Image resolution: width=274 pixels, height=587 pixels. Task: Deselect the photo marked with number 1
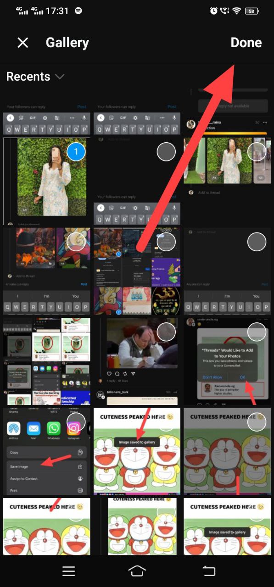[76, 151]
